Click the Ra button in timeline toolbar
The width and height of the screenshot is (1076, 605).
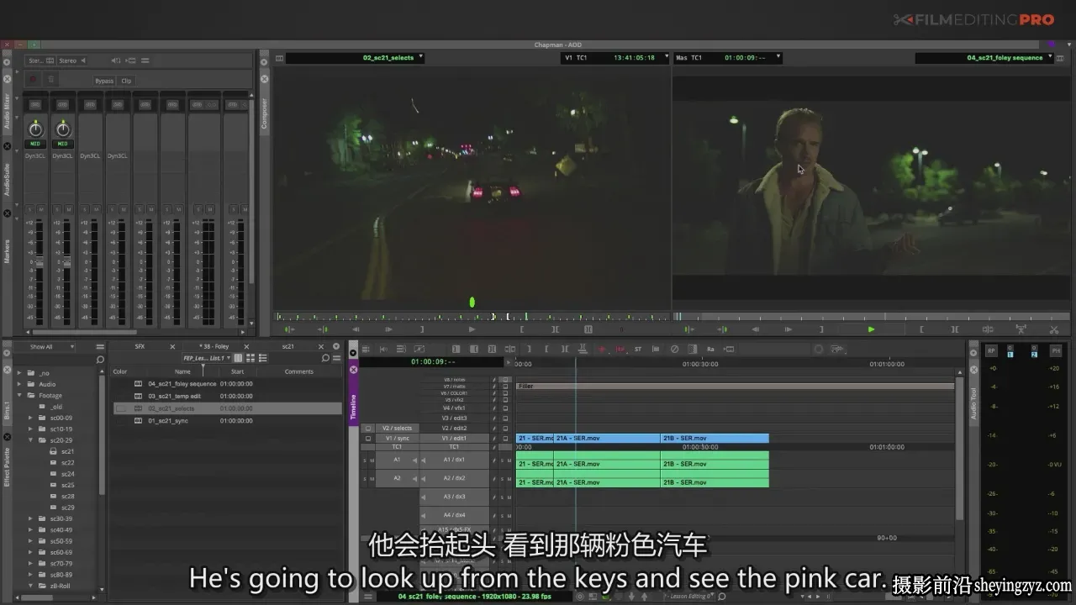click(710, 349)
